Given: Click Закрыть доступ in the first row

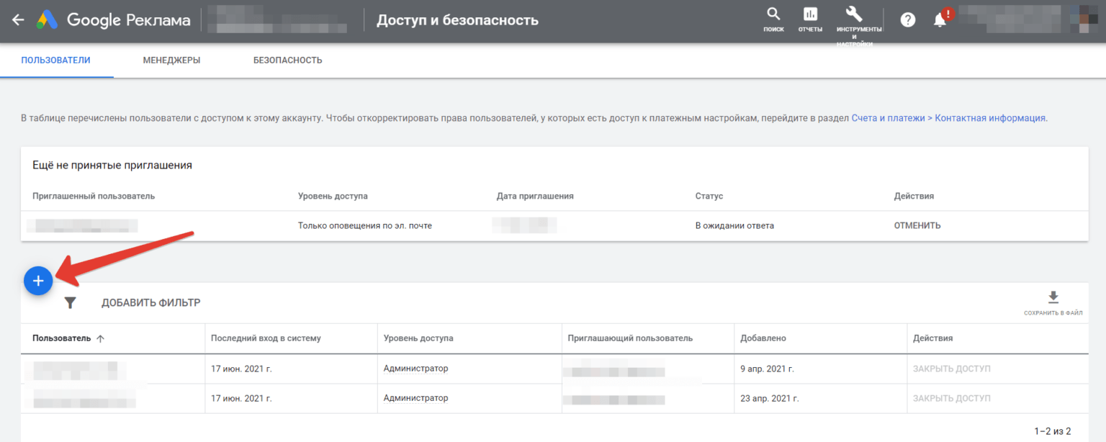Looking at the screenshot, I should pos(951,369).
